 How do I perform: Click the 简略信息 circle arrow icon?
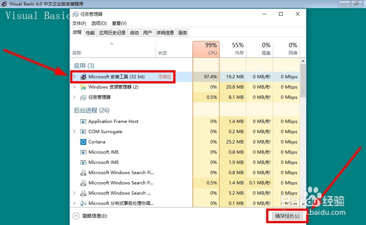76,216
